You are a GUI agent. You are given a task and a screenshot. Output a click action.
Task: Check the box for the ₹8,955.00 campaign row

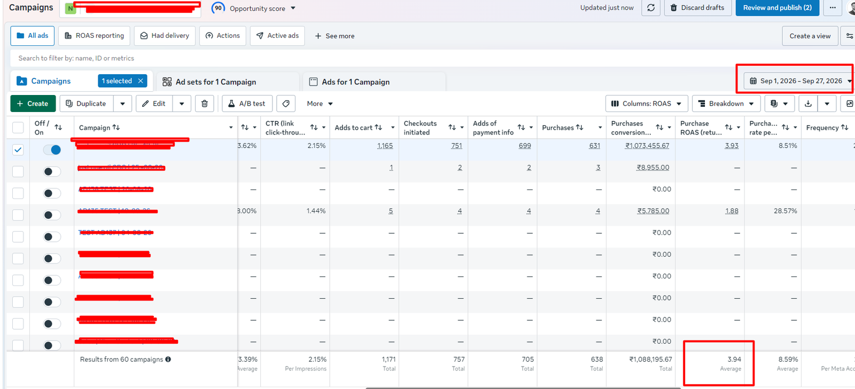(18, 171)
